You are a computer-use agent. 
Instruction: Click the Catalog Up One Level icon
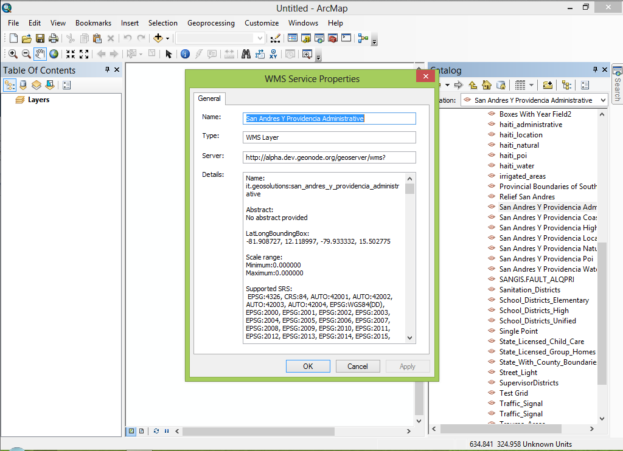[473, 85]
